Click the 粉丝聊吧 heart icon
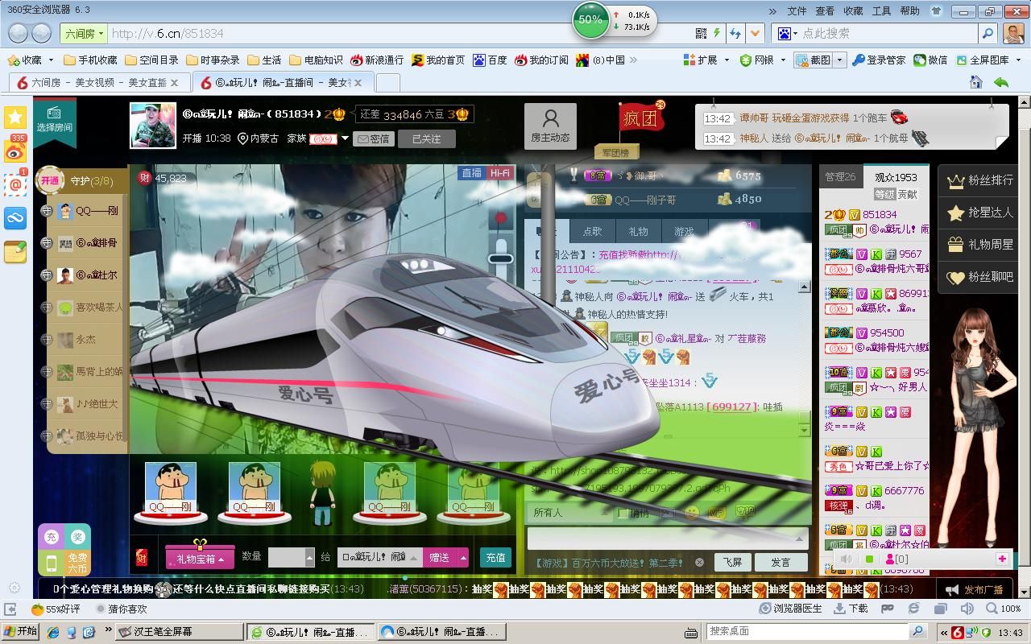The image size is (1031, 644). point(955,277)
